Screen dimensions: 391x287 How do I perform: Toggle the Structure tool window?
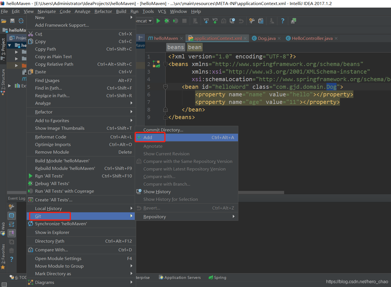(3, 82)
